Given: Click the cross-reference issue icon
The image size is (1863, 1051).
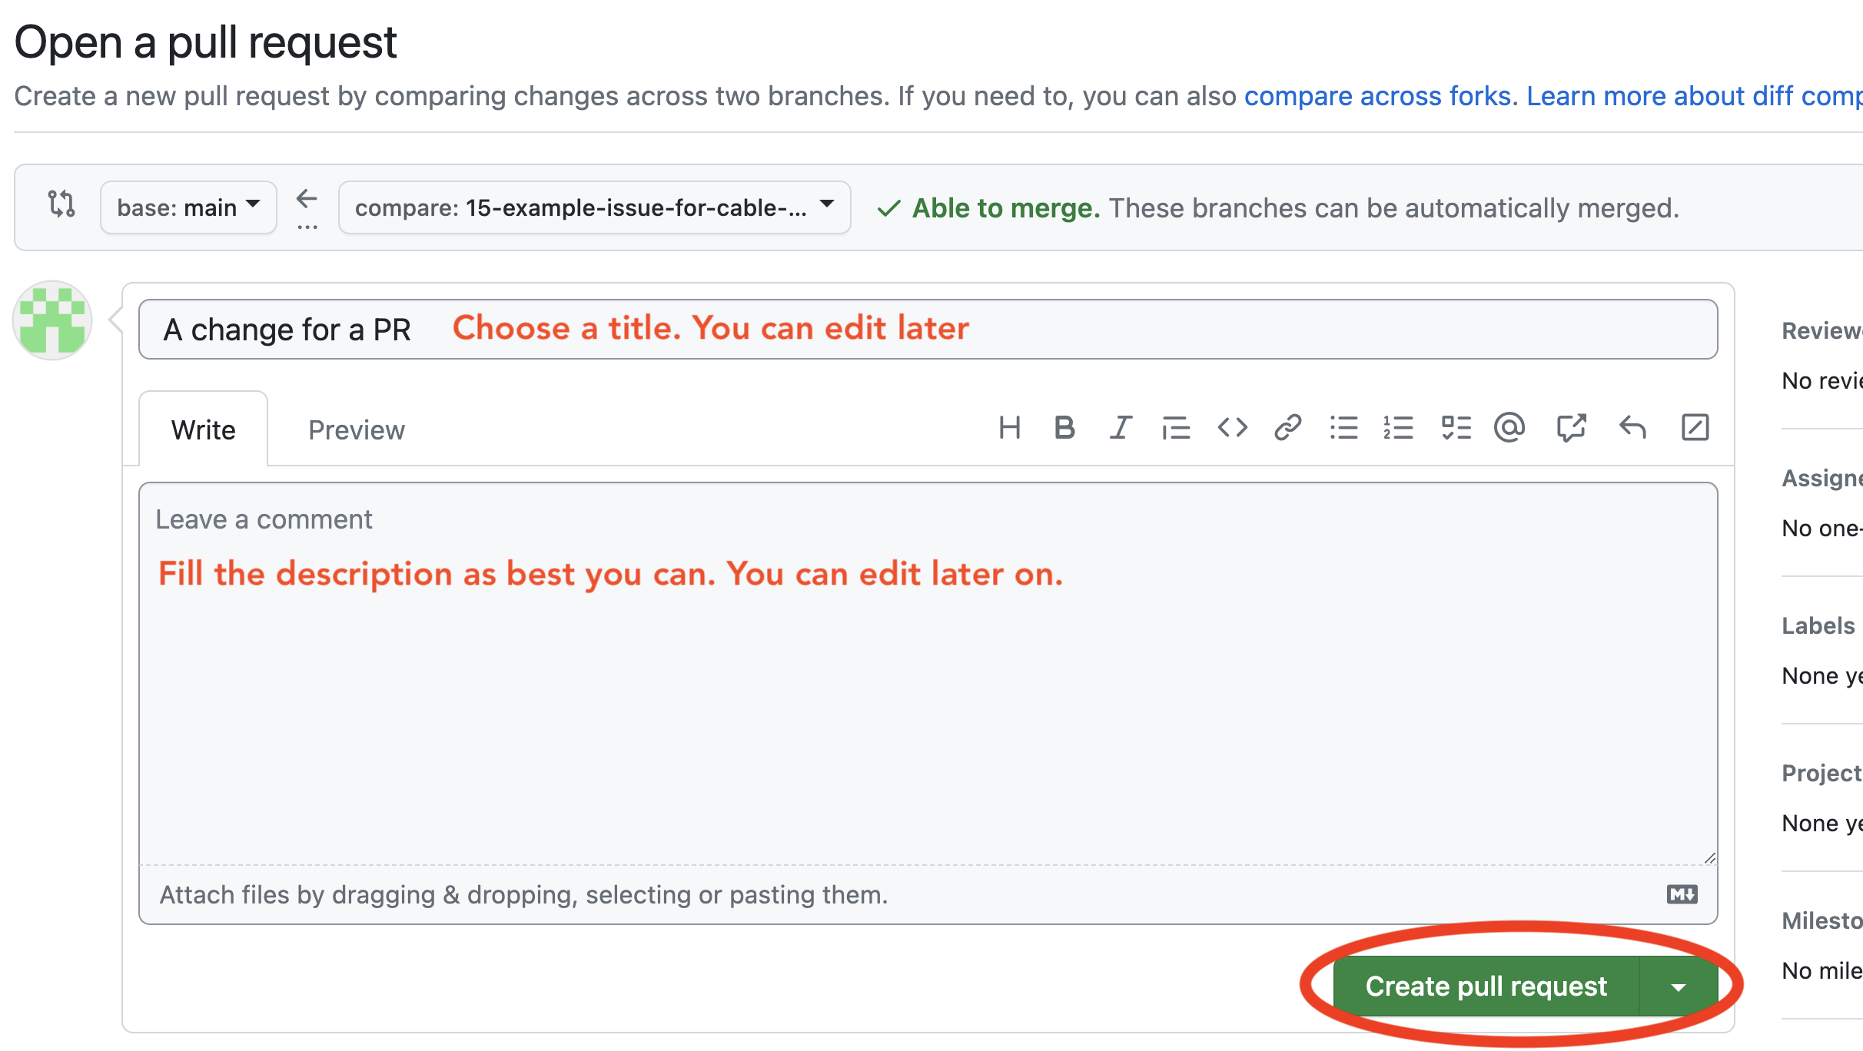Looking at the screenshot, I should [x=1571, y=428].
